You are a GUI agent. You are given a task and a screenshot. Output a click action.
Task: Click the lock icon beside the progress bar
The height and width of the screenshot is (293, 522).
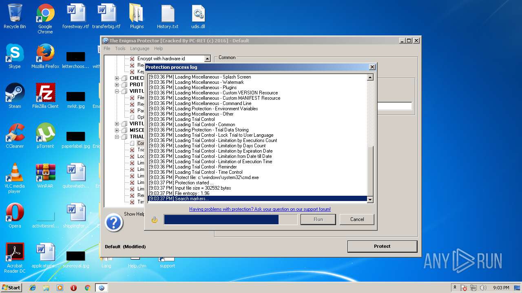[154, 220]
